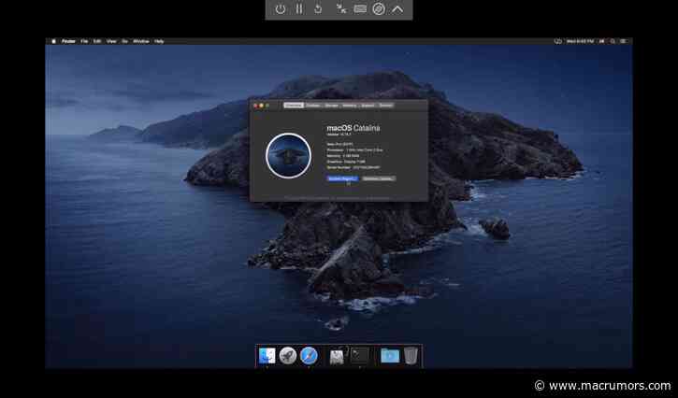Click the user account icon in menu bar
Viewport: 678px width, 398px height.
[x=601, y=41]
